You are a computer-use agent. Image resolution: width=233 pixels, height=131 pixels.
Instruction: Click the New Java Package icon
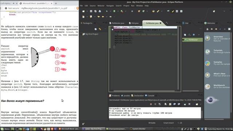click(x=139, y=11)
